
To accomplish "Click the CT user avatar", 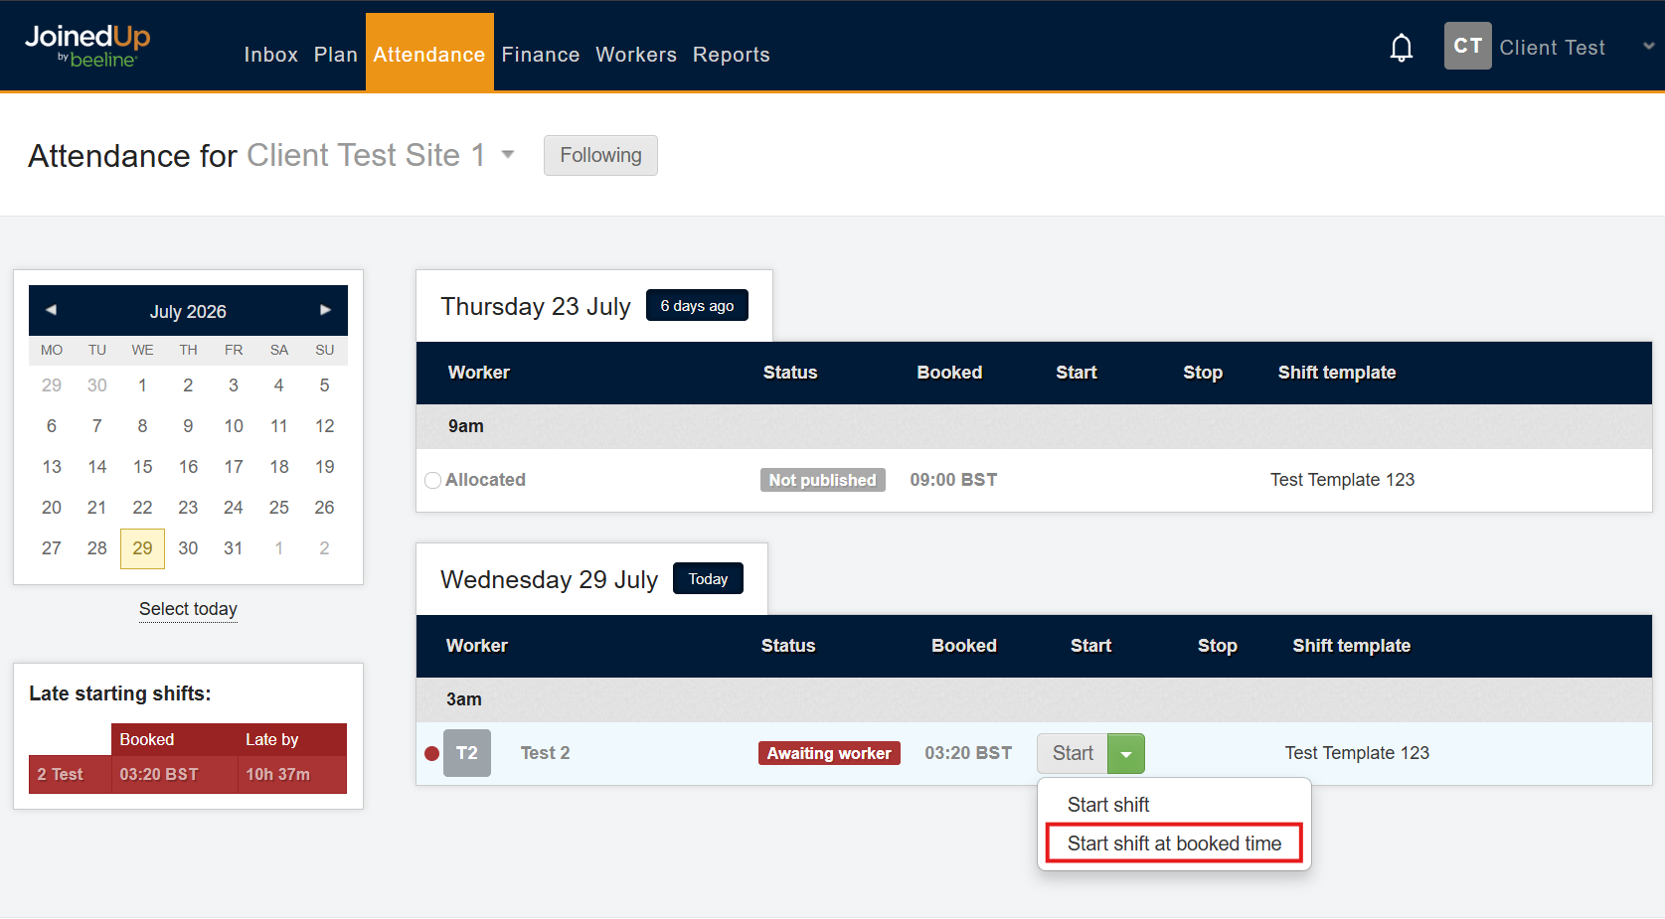I will [x=1467, y=46].
